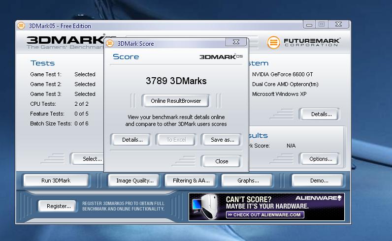This screenshot has width=392, height=241.
Task: Click the orange 3DMark05 main window title icon
Action: click(21, 26)
